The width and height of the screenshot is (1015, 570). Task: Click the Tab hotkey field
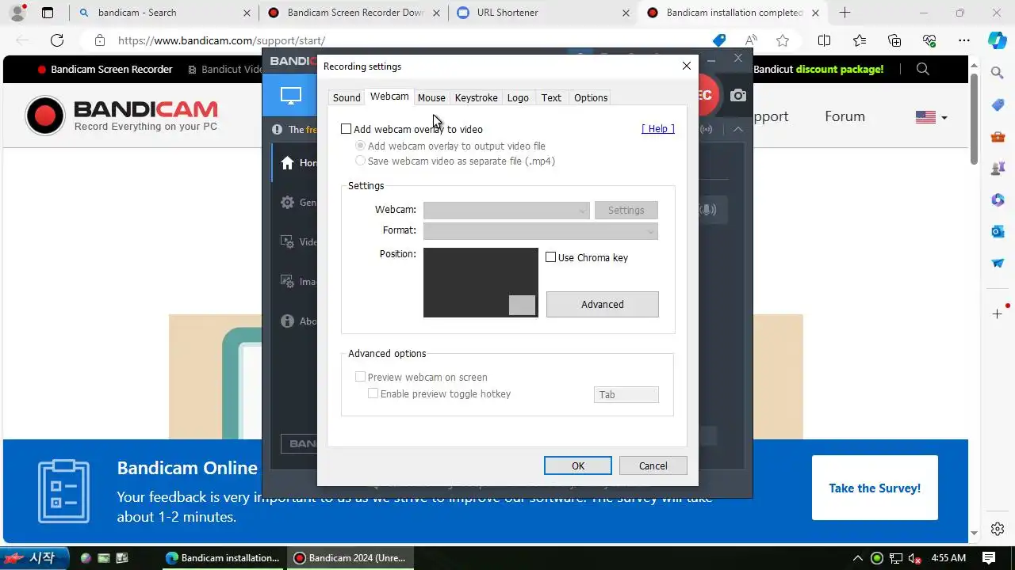tap(626, 394)
